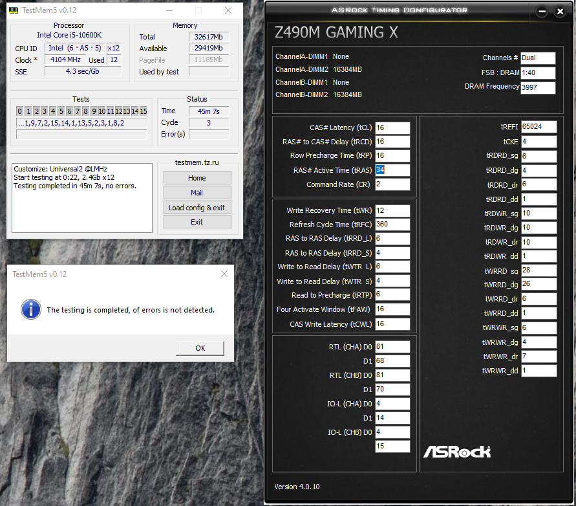Click the IO-L (CHA) D0 field
The width and height of the screenshot is (576, 506).
point(392,404)
